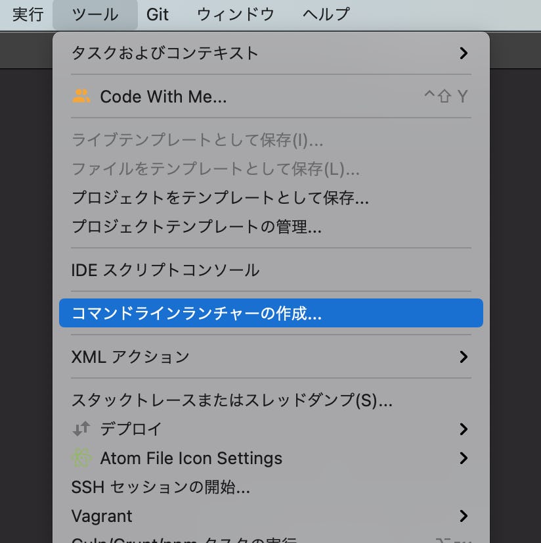541x543 pixels.
Task: Open Atom File Icon Settings submenu text
Action: click(191, 458)
